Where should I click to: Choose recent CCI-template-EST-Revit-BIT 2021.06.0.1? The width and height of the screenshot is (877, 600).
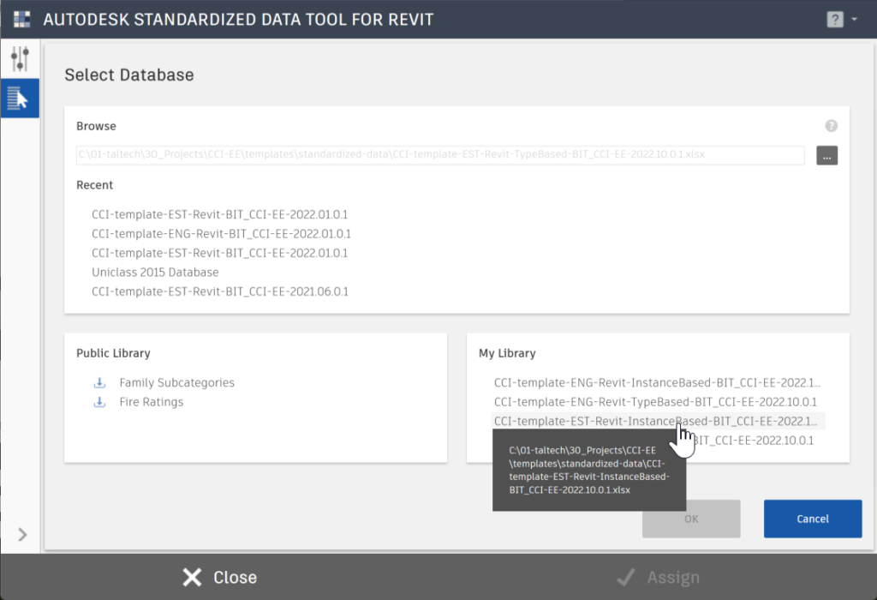pos(220,291)
